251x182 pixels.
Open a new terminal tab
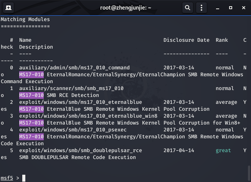(x=8, y=8)
